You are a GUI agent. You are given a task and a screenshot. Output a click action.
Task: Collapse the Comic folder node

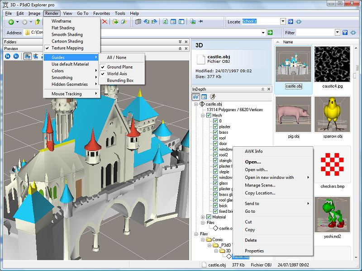pos(203,240)
